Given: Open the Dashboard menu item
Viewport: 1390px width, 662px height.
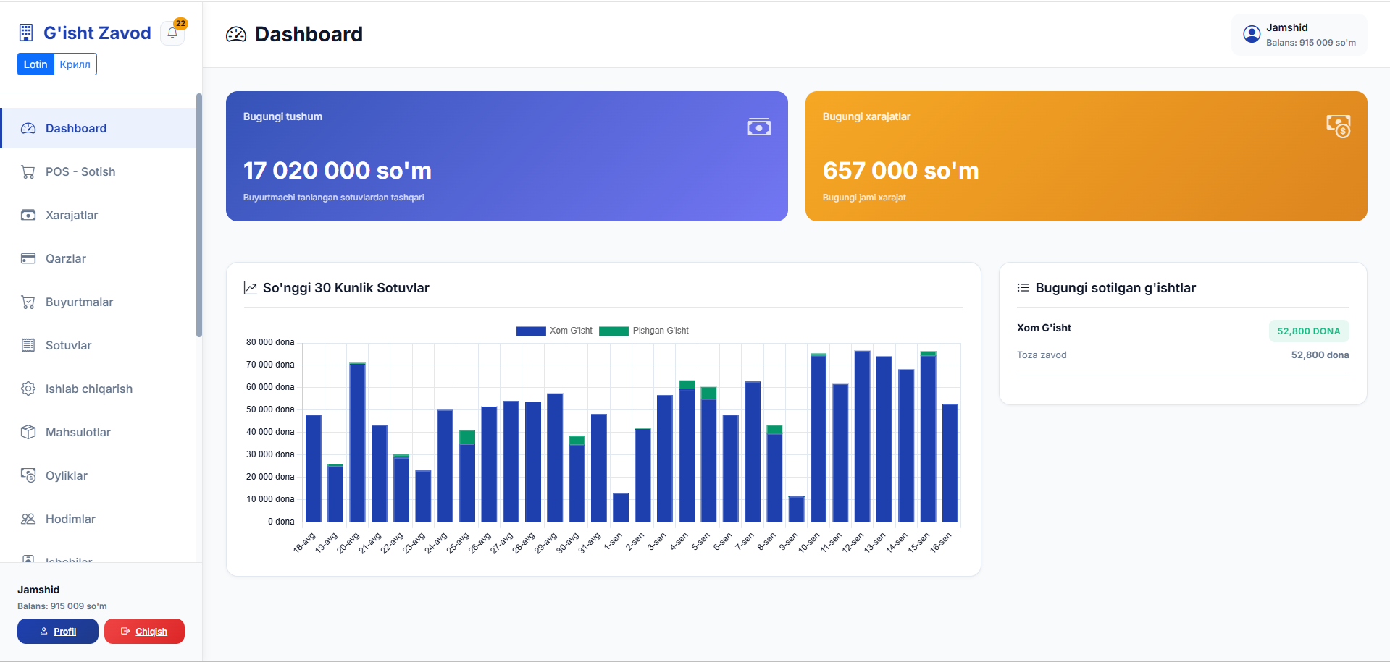Looking at the screenshot, I should tap(99, 128).
